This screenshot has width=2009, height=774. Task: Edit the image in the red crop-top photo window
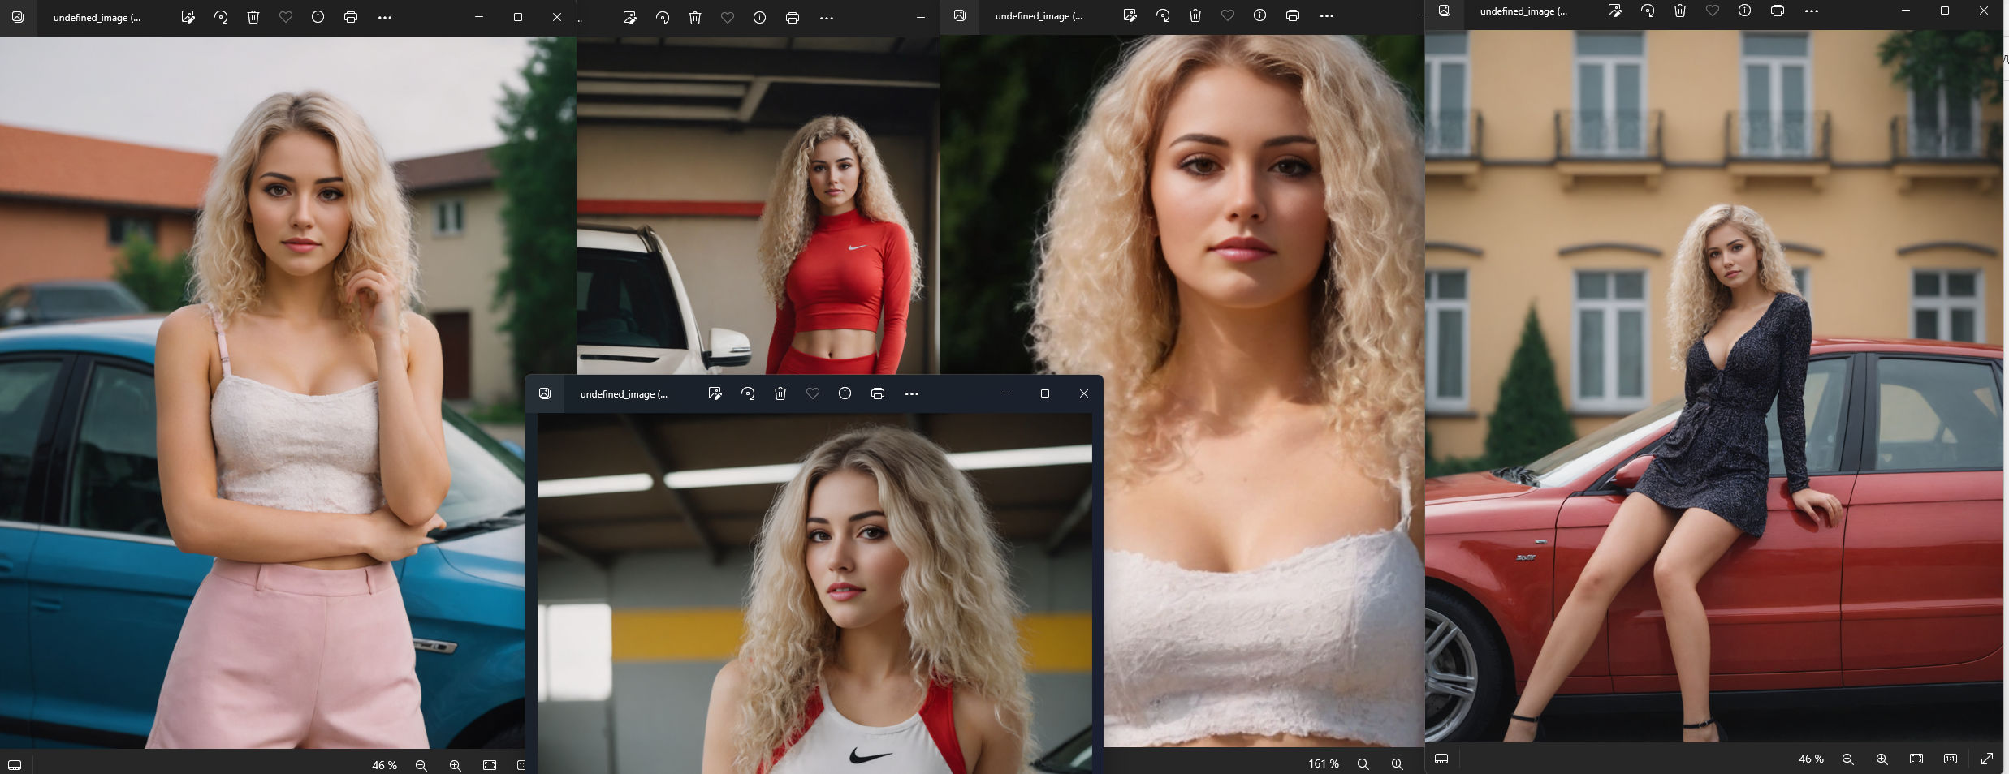(x=629, y=18)
